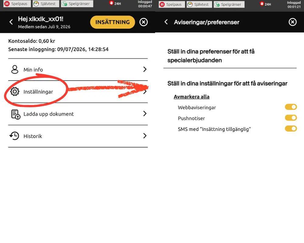
Task: Close the account menu with X icon
Action: (144, 22)
